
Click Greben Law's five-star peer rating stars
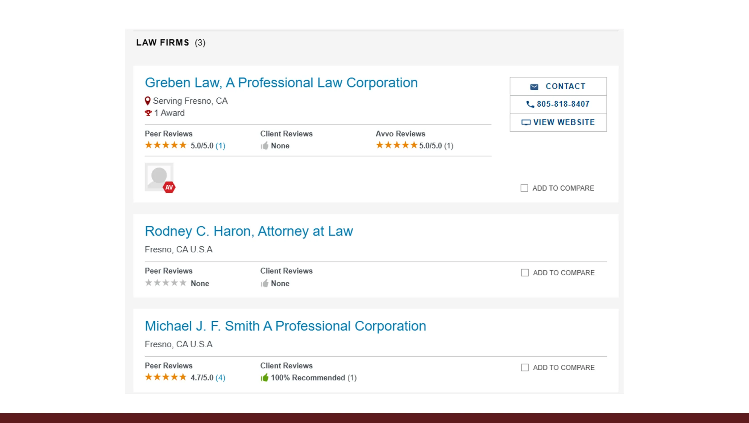pyautogui.click(x=166, y=145)
